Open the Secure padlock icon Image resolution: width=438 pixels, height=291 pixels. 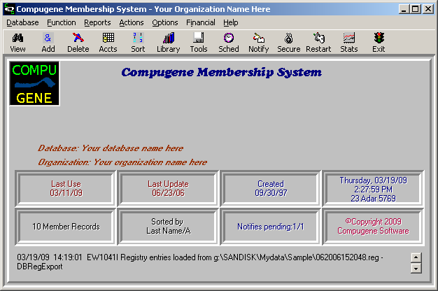(x=289, y=43)
